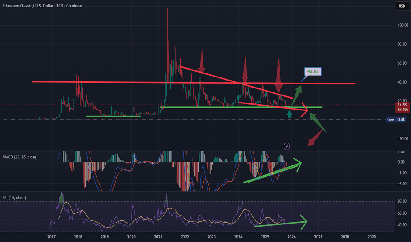
Task: Select the green support line near 2019
Action: (x=113, y=116)
